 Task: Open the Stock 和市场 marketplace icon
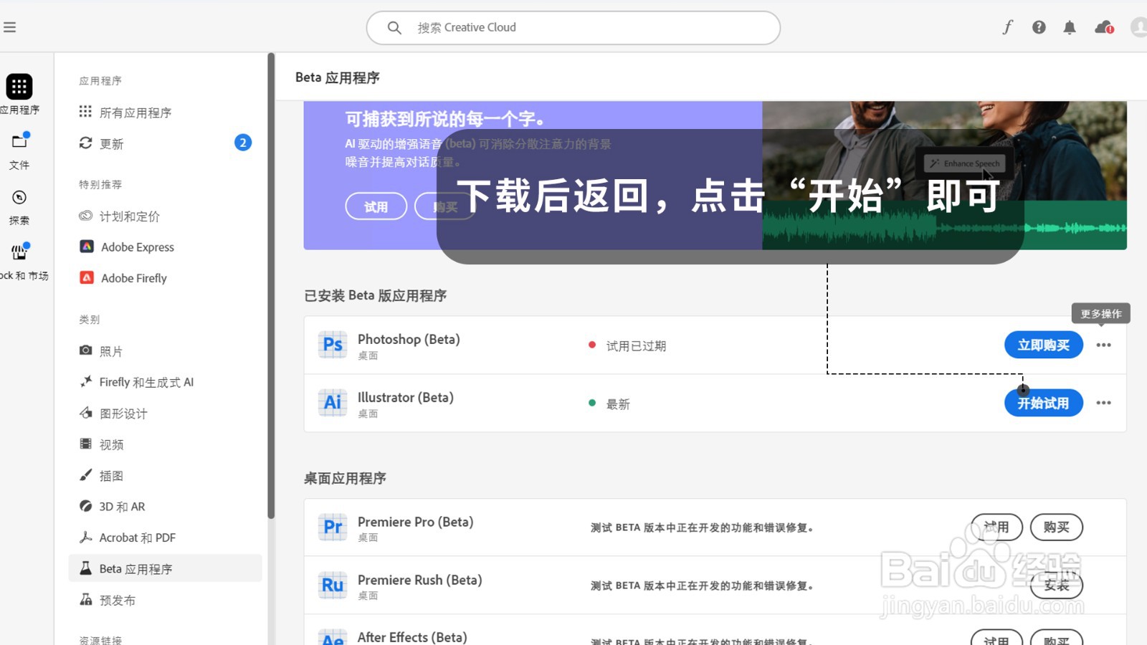19,252
